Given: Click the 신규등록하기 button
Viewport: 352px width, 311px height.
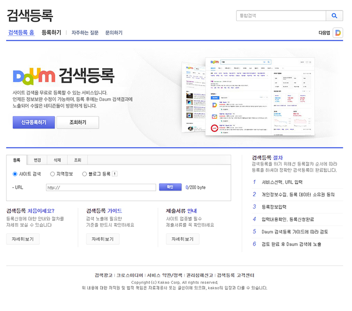Looking at the screenshot, I should click(x=34, y=122).
